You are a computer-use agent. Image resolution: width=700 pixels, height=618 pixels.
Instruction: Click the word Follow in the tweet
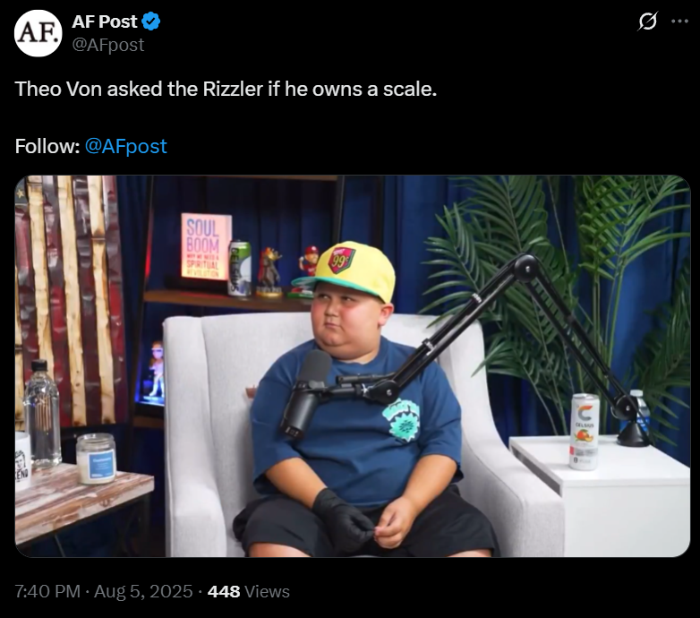(x=47, y=146)
